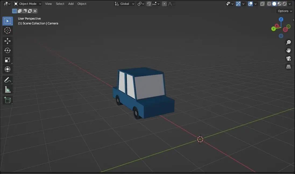The height and width of the screenshot is (174, 295).
Task: Open the Add menu
Action: [71, 4]
